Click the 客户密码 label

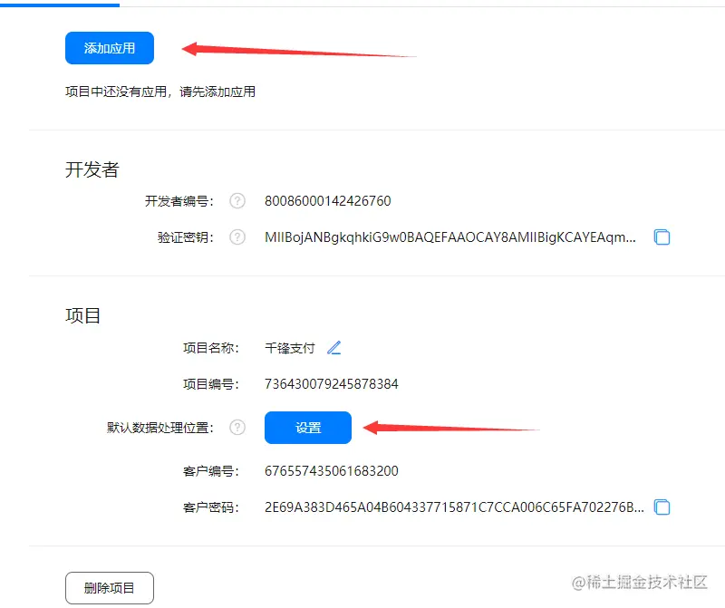pos(211,507)
